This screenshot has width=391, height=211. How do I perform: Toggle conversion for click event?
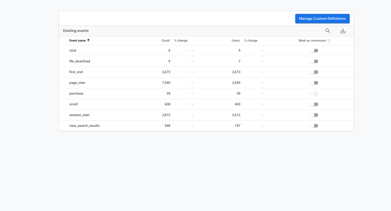point(314,51)
